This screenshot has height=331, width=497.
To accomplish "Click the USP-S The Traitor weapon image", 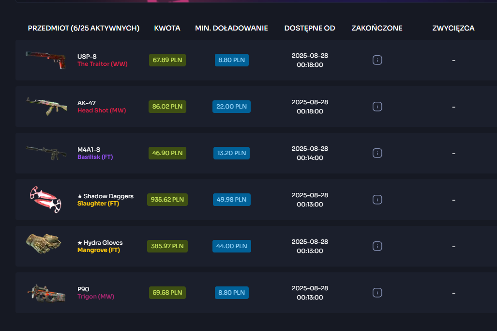I will 46,60.
